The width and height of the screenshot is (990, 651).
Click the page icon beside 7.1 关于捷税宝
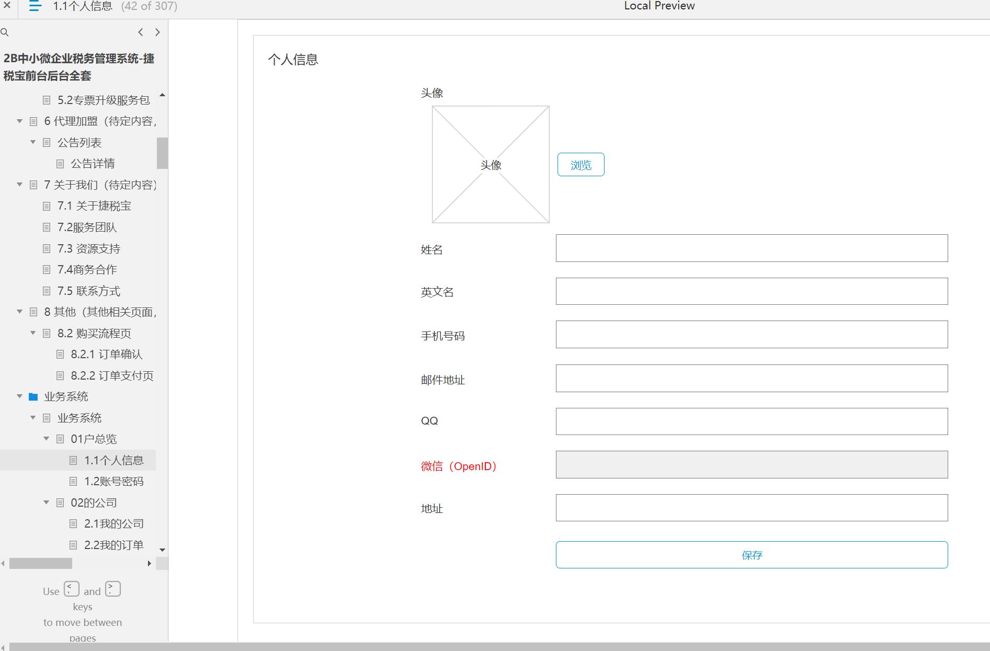pos(47,206)
